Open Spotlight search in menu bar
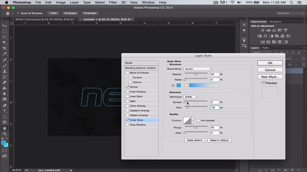The height and width of the screenshot is (172, 307). [x=292, y=2]
